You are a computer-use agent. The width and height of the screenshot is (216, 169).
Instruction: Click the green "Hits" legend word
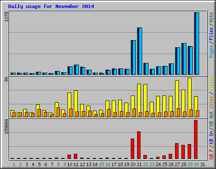click(x=211, y=17)
